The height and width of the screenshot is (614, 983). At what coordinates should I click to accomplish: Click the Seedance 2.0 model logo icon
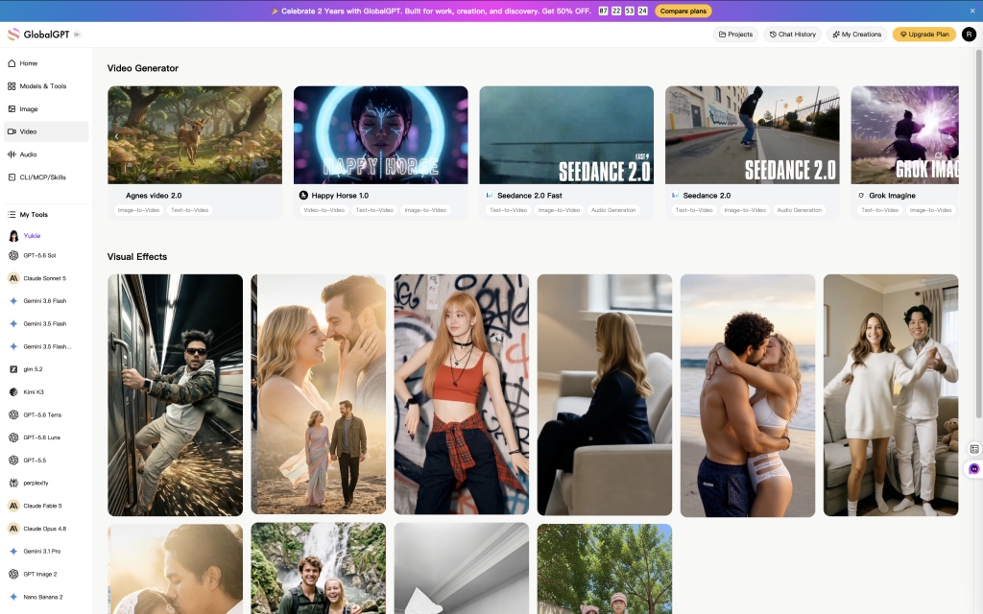coord(675,196)
